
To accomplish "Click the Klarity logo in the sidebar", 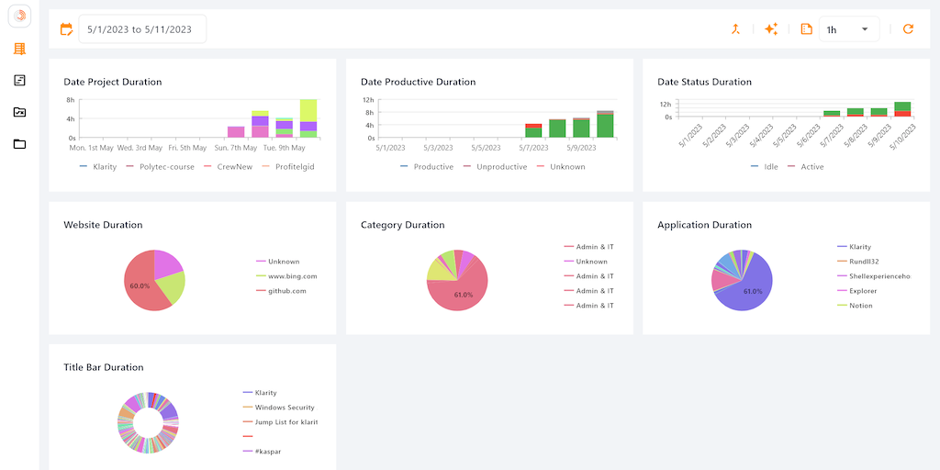I will tap(19, 16).
